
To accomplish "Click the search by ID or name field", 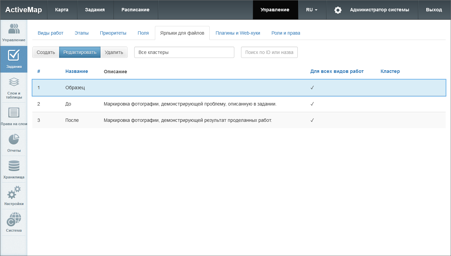I will [x=269, y=52].
